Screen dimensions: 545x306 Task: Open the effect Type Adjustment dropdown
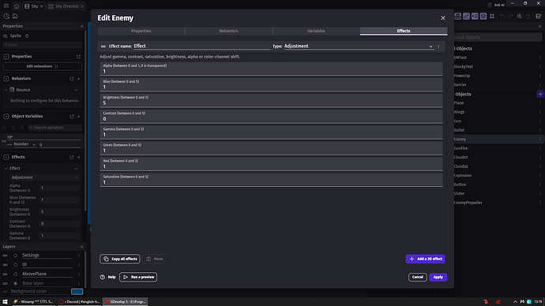359,47
